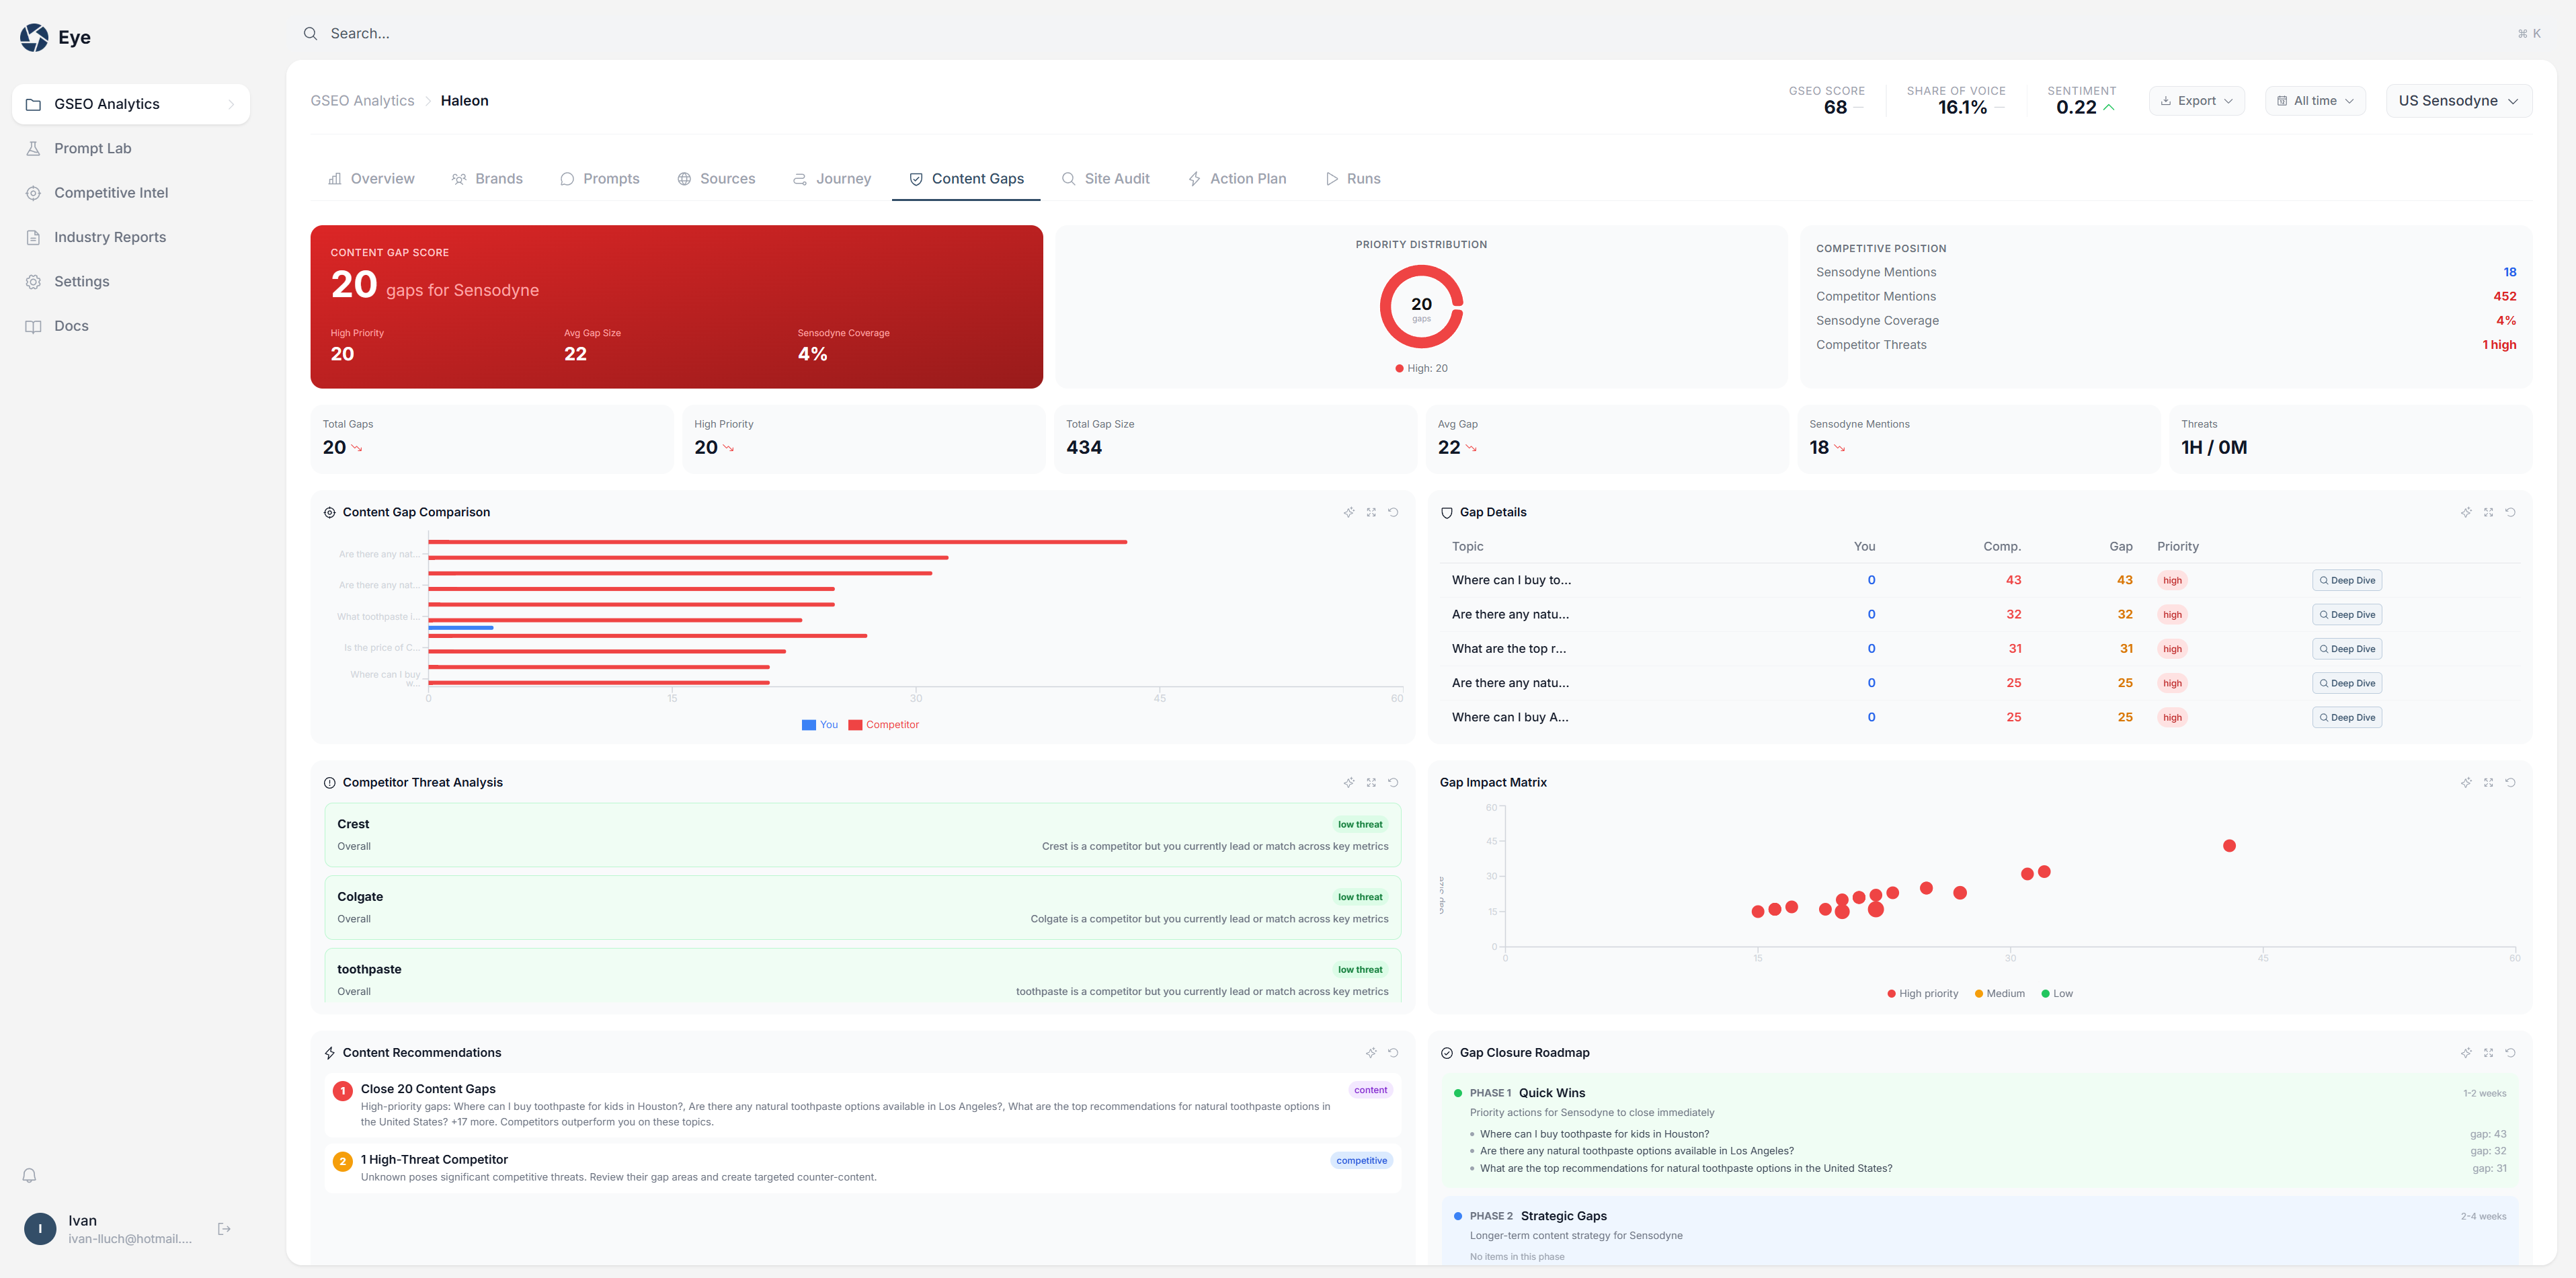Expand Content Gap Comparison chart to fullscreen
Screen dimensions: 2576x1278
(1371, 512)
